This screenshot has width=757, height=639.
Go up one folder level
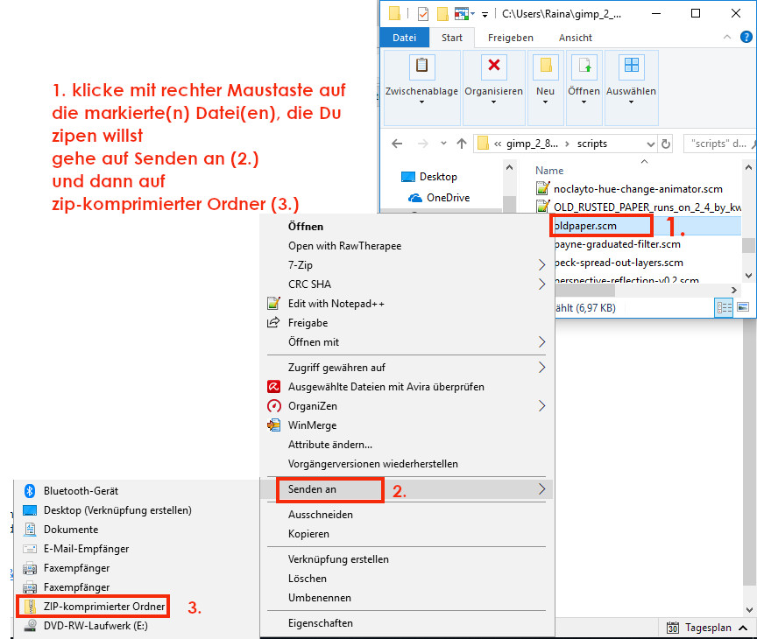coord(462,144)
